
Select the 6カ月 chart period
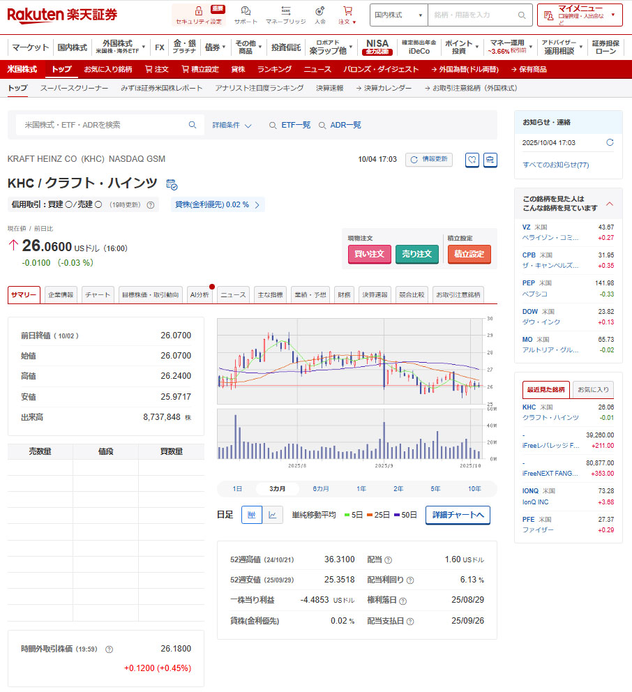pos(321,489)
